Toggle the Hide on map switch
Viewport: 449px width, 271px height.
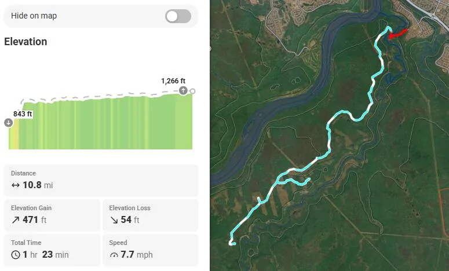[178, 16]
